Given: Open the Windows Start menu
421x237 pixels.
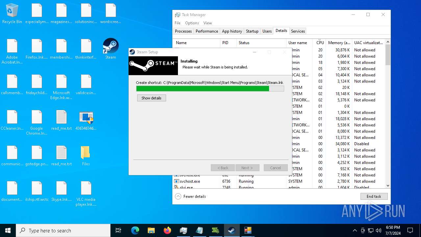Looking at the screenshot, I should [x=8, y=230].
